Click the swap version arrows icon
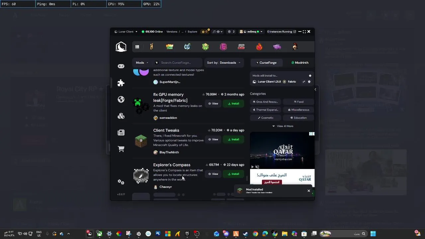 tap(304, 82)
